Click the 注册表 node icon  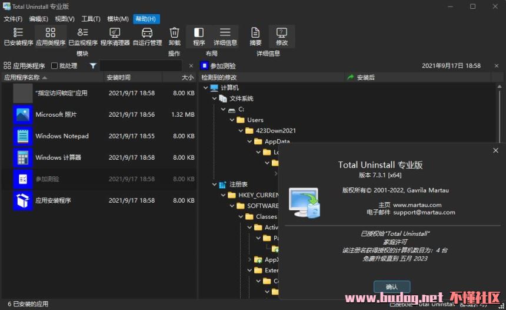[x=222, y=184]
